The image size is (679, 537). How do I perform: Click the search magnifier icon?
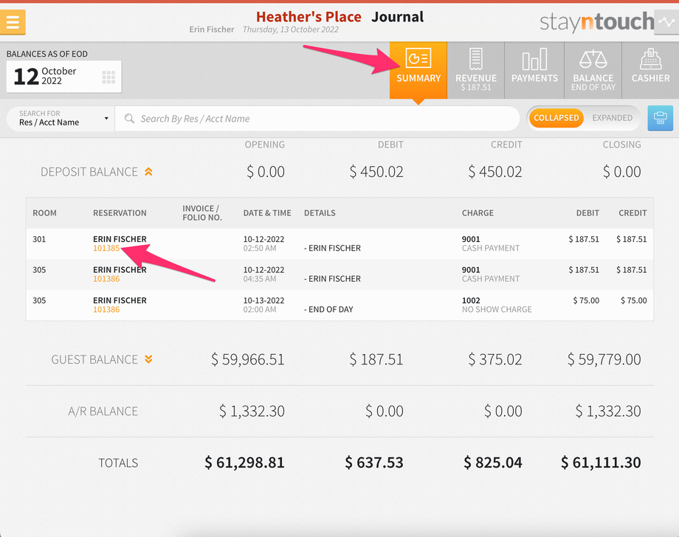(x=129, y=118)
